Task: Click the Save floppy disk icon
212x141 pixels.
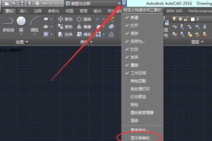Action: 22,3
